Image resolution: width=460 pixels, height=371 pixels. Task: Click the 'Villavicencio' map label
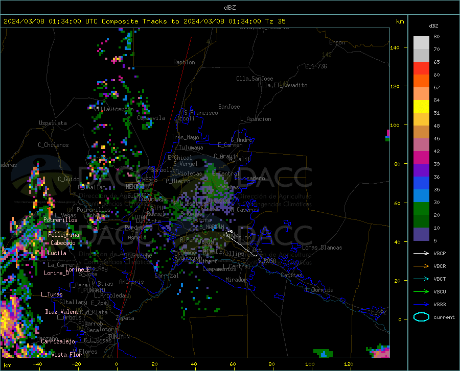[x=114, y=109]
